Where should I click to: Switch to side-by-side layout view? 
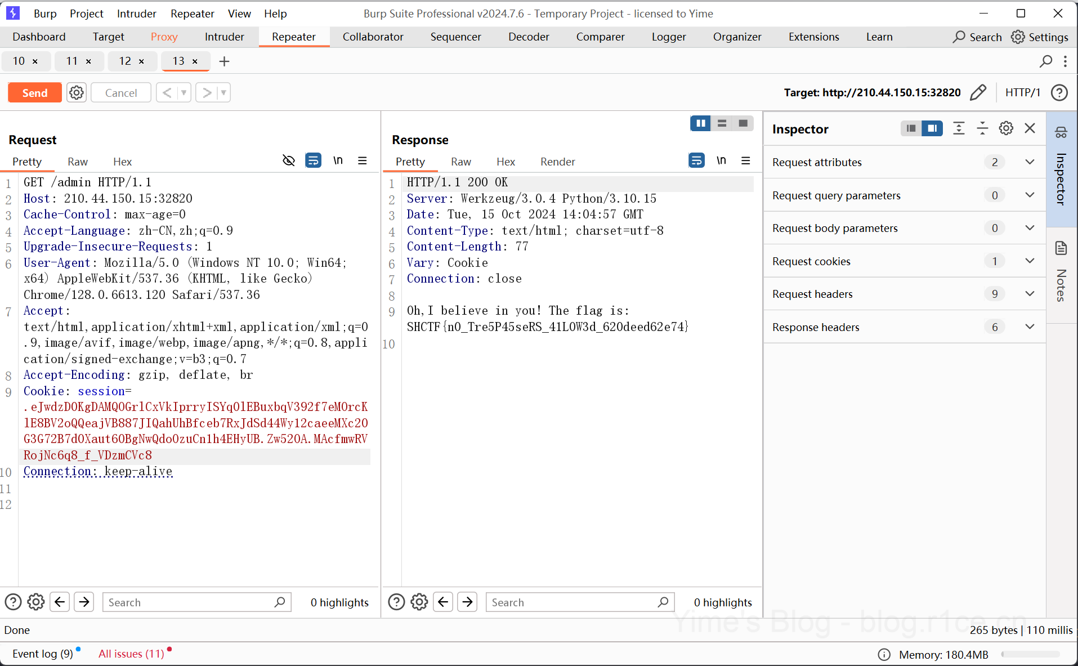[700, 123]
